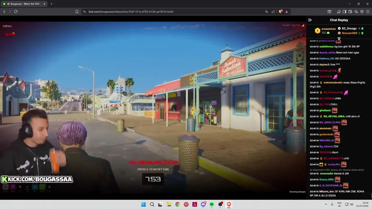Screen dimensions: 372x209
Task: Open a new browser tab
Action: (51, 4)
